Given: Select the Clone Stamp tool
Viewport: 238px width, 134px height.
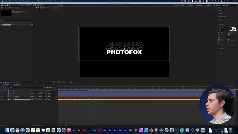Looking at the screenshot, I should point(36,5).
